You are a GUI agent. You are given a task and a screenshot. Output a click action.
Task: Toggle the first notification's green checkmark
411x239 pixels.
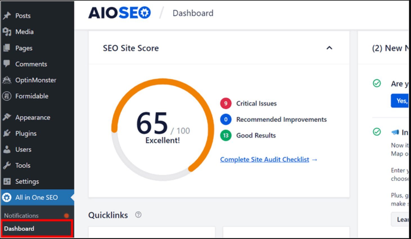[377, 83]
